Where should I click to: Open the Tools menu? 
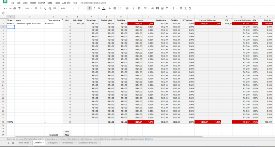pyautogui.click(x=57, y=3)
